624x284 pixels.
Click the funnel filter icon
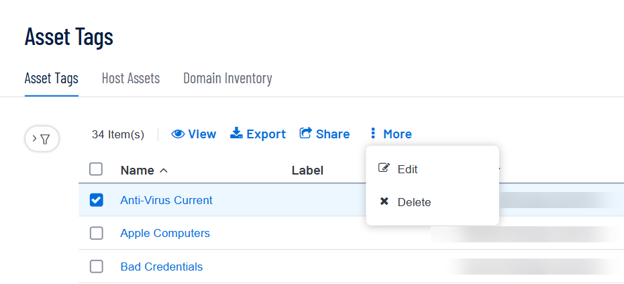coord(46,139)
